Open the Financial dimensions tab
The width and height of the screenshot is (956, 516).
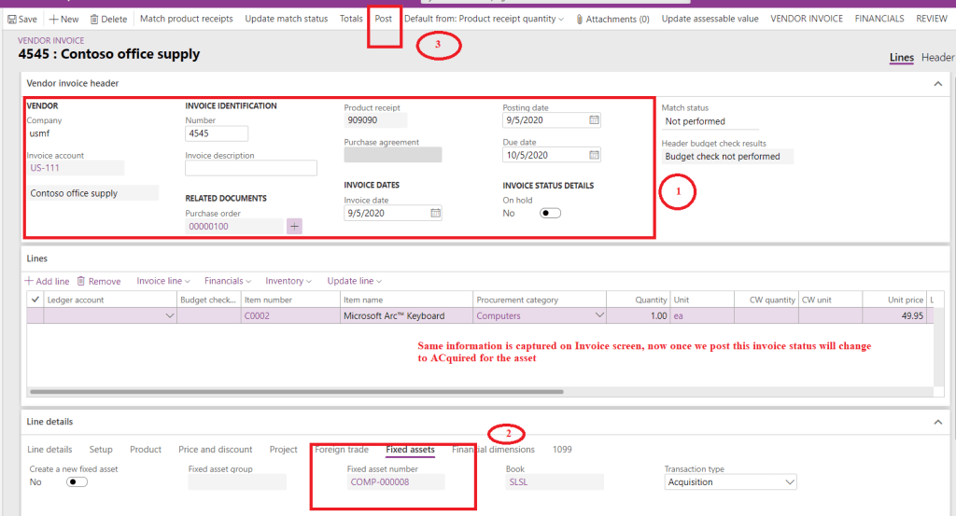[495, 450]
